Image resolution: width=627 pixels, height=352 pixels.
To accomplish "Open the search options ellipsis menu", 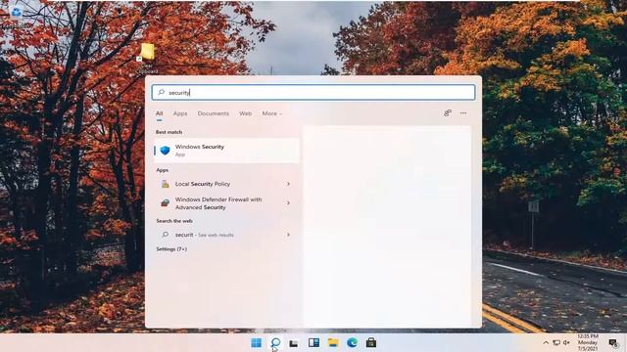I will point(463,113).
